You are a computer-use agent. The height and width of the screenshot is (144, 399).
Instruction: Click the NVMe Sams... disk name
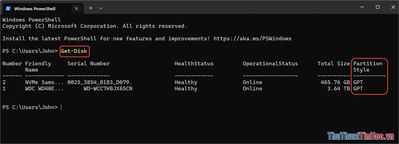click(44, 82)
